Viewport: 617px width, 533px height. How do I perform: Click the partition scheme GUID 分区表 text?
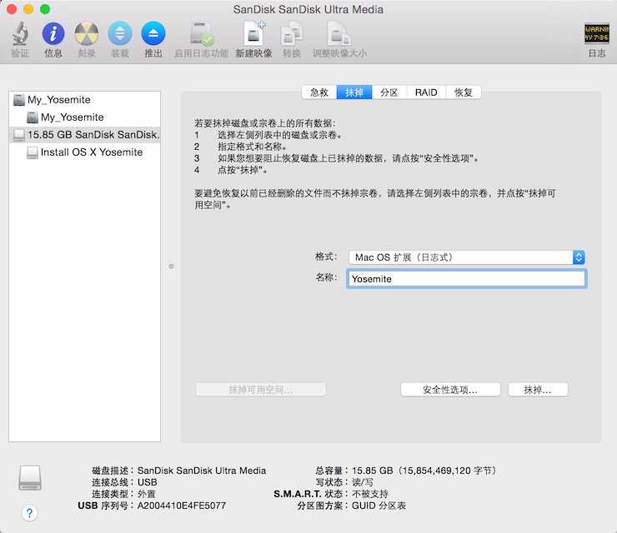[379, 506]
